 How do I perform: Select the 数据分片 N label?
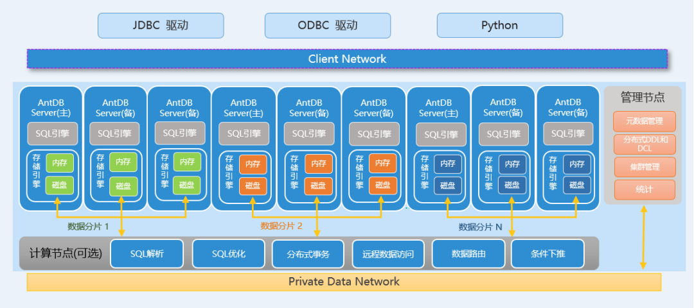pyautogui.click(x=481, y=227)
